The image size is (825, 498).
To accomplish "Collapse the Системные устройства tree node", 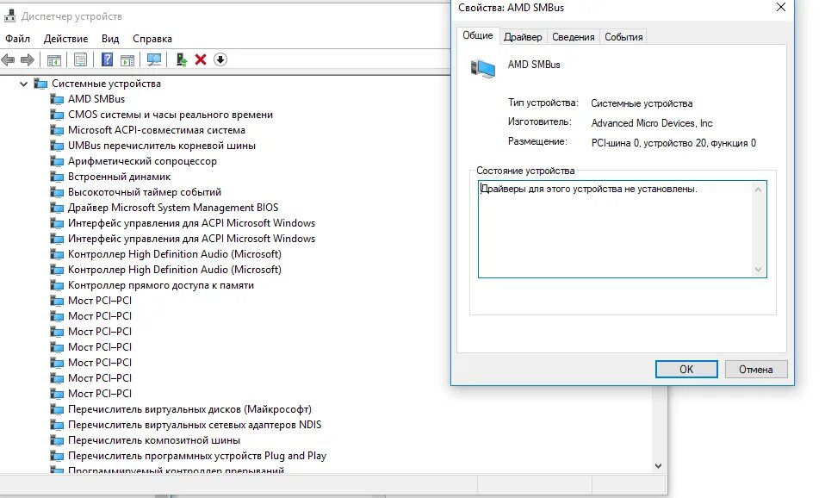I will pos(23,84).
